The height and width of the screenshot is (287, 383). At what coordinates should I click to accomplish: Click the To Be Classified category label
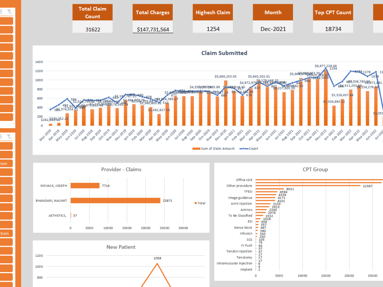point(240,215)
